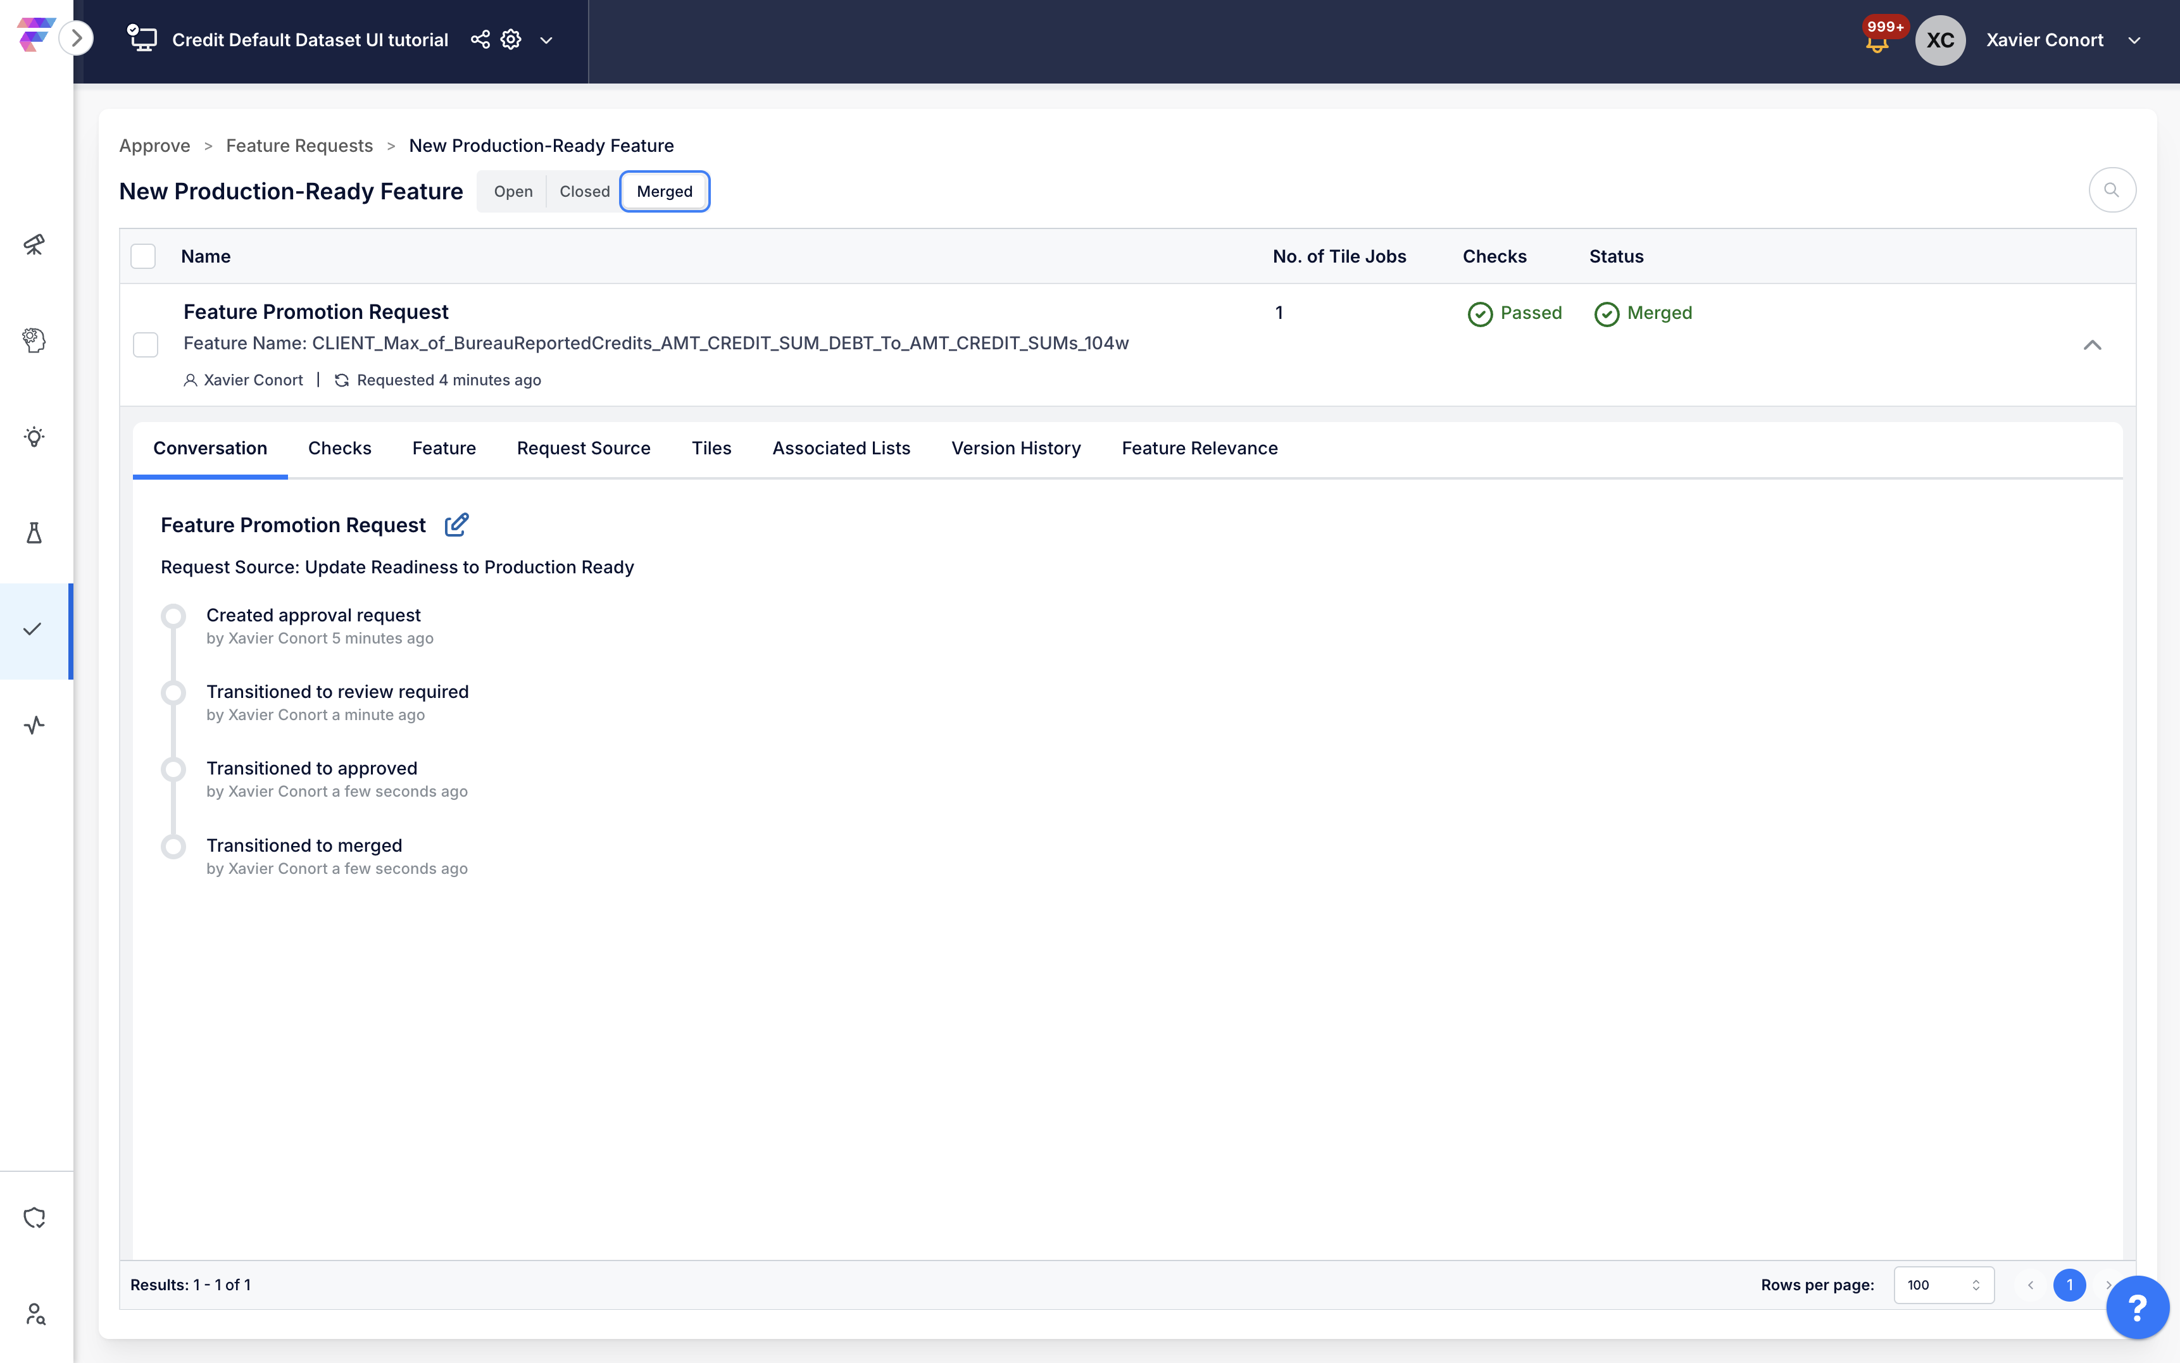Viewport: 2180px width, 1363px height.
Task: Open the Xavier Conort user menu dropdown
Action: click(2134, 40)
